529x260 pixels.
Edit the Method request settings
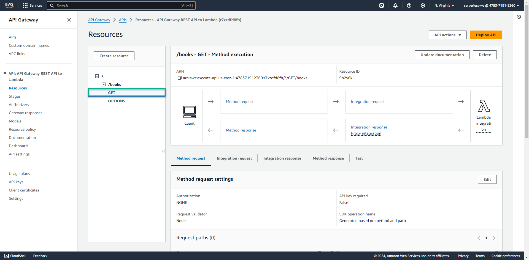[x=487, y=179]
